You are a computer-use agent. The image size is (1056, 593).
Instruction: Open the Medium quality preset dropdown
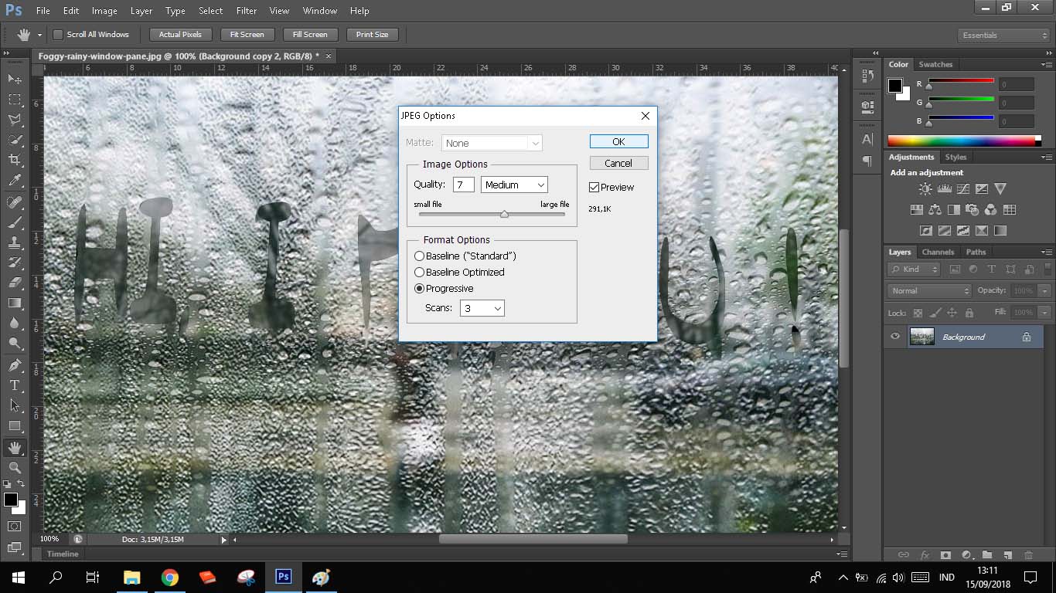click(514, 185)
